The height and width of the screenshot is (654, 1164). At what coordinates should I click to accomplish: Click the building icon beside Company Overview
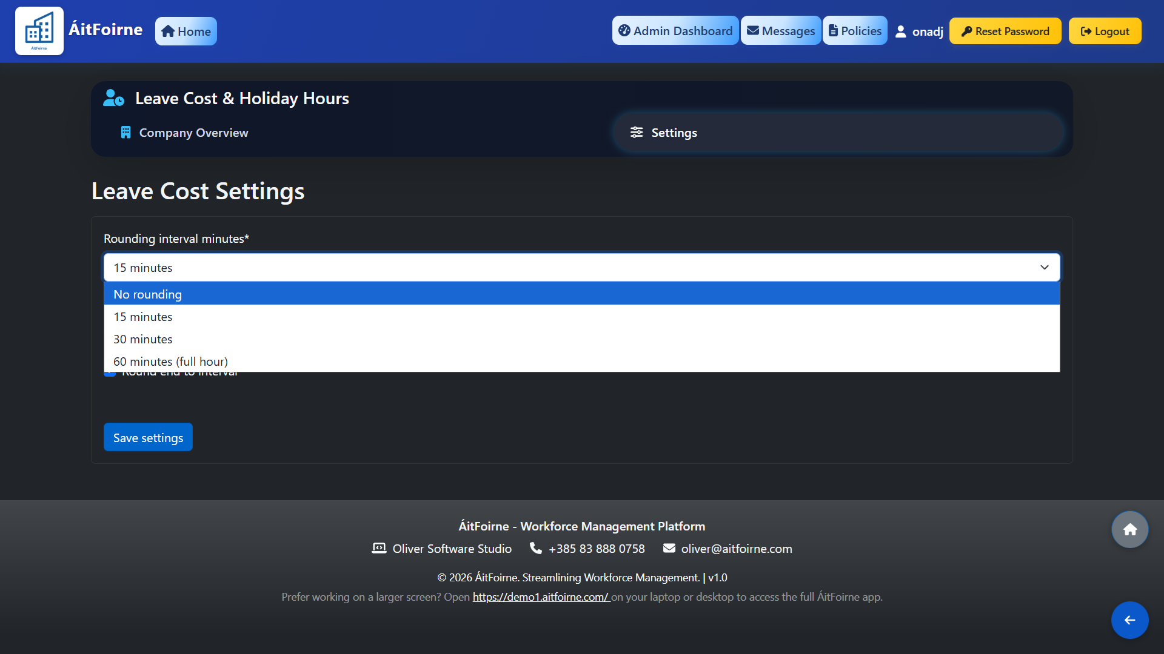125,133
